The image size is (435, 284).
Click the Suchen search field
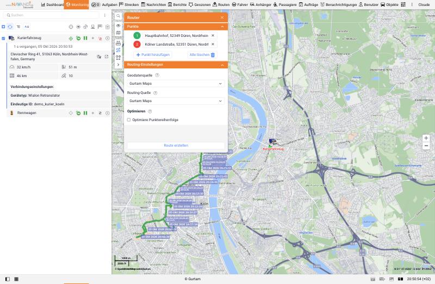(51, 15)
